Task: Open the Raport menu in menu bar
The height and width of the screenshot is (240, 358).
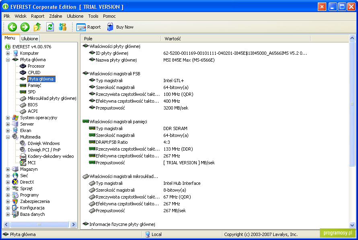Action: 38,16
